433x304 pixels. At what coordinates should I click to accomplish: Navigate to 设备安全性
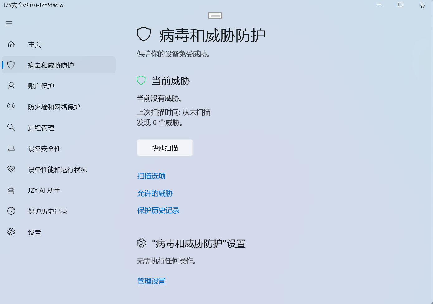[x=59, y=148]
